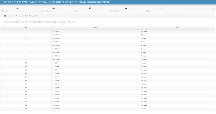Select row number 15 in the No. column

tap(26, 81)
